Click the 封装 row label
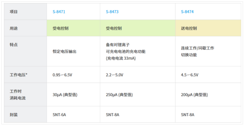Viewport: 244px width, 126px height. (14, 115)
